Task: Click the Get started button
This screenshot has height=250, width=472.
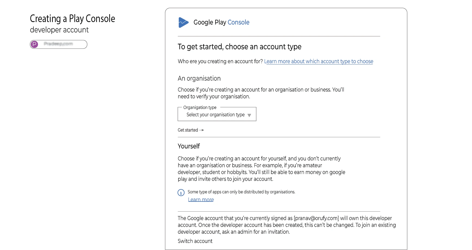Action: pyautogui.click(x=191, y=130)
